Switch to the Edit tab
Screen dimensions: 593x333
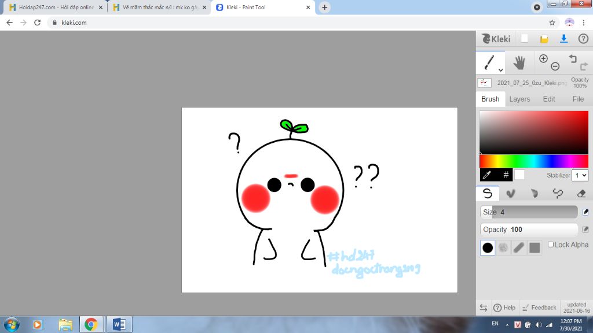pos(549,99)
